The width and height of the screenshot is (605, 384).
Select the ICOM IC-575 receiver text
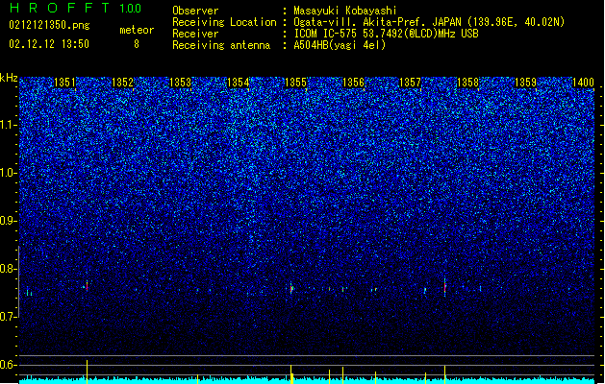386,34
